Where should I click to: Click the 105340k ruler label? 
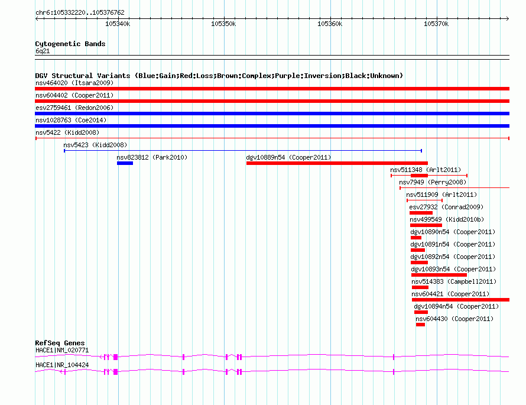[118, 24]
